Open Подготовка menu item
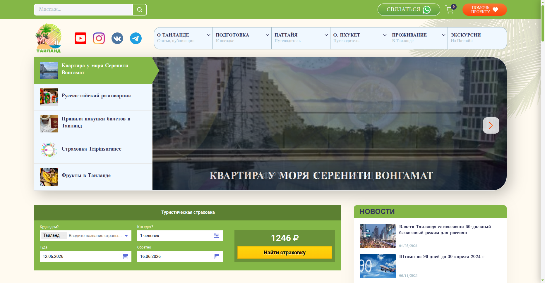This screenshot has width=545, height=283. 242,38
